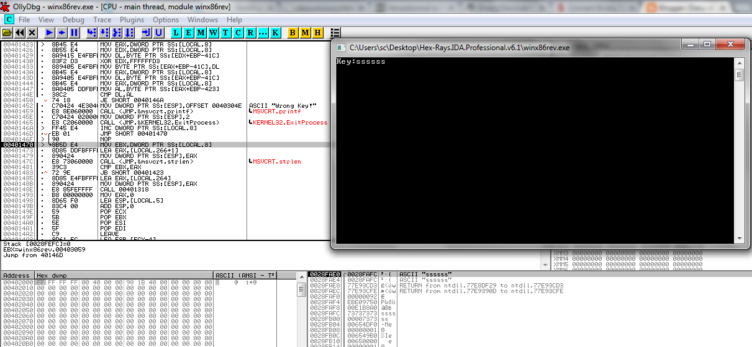Screen dimensions: 752x347
Task: Open Threads window (T button)
Action: pyautogui.click(x=225, y=32)
